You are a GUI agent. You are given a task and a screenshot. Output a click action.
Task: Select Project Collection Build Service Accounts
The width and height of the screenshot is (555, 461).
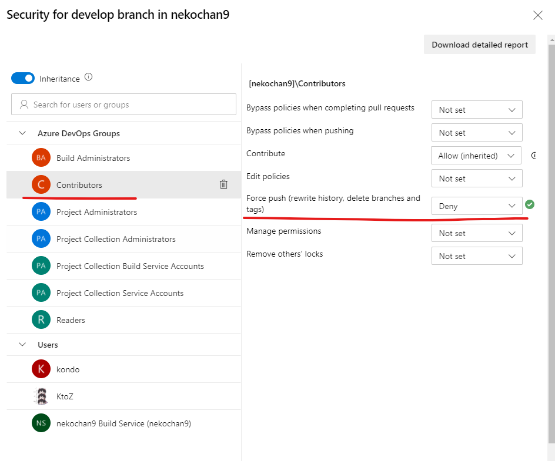[x=123, y=266]
